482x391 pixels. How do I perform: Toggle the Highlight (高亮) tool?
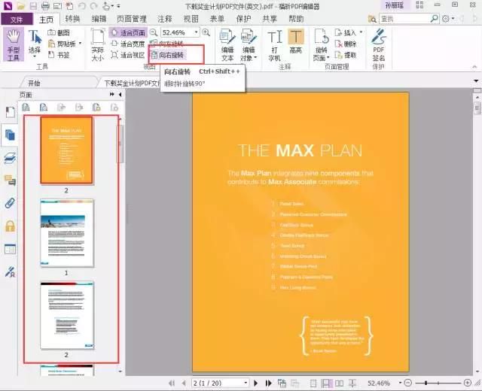coord(296,42)
